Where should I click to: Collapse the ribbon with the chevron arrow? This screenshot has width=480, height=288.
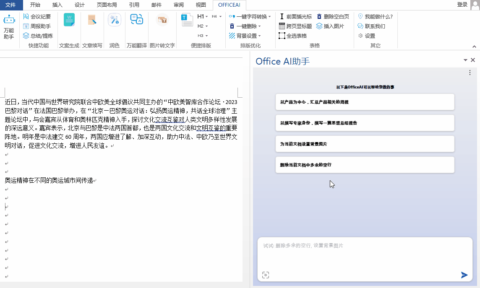coord(474,46)
